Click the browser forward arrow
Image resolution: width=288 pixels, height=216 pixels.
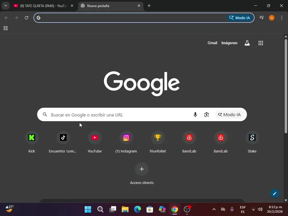pos(16,18)
